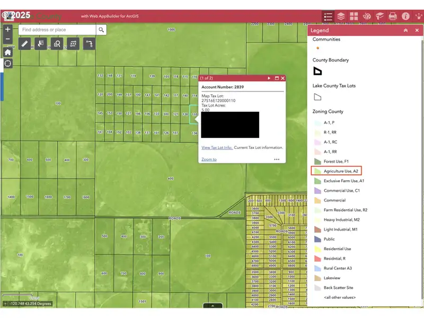Screen dimensions: 424x318
Task: Click the XYZ coordinate tool
Action: coord(73,43)
